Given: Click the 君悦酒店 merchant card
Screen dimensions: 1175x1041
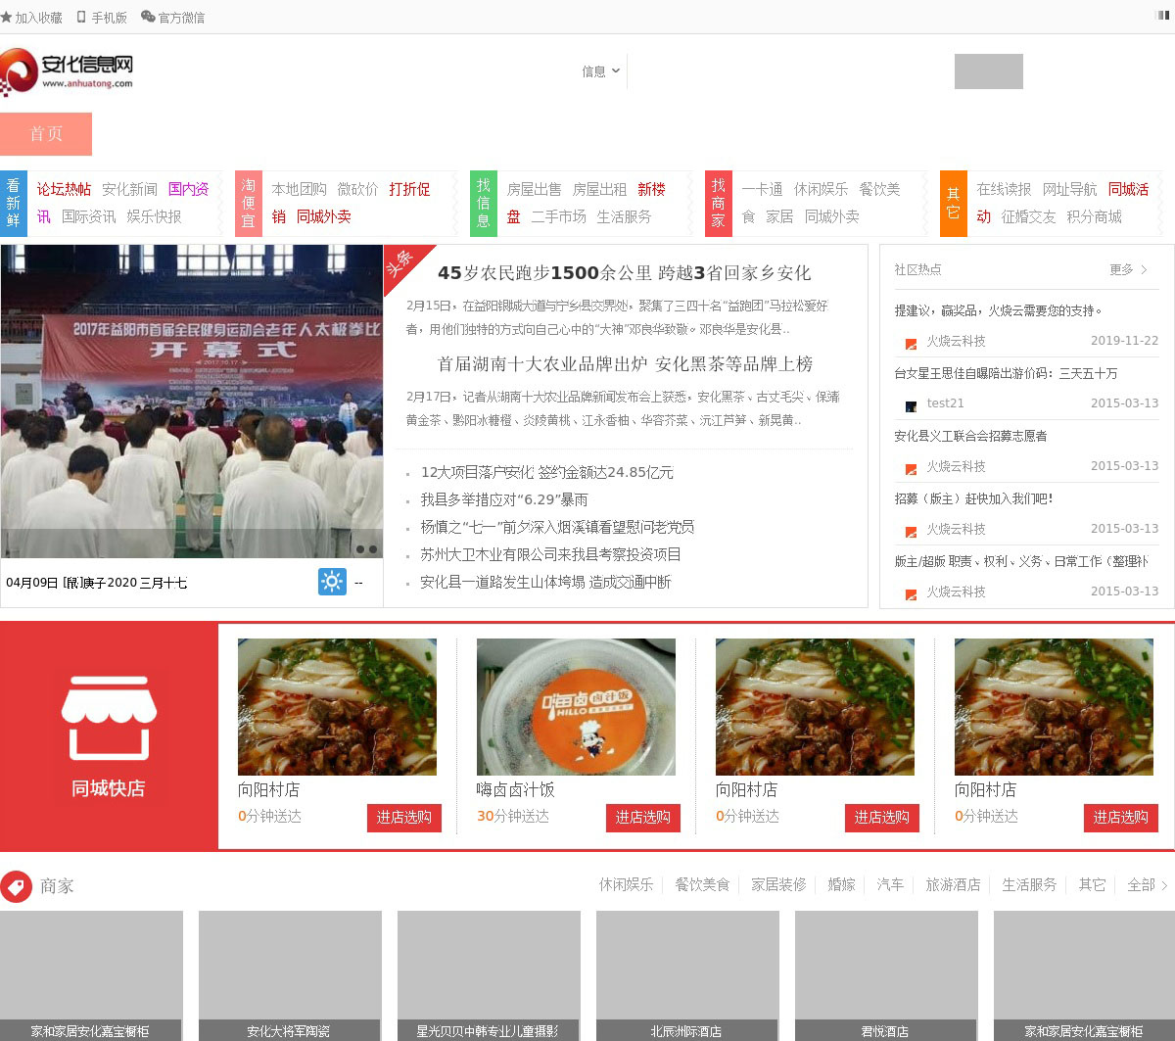Looking at the screenshot, I should [x=886, y=975].
